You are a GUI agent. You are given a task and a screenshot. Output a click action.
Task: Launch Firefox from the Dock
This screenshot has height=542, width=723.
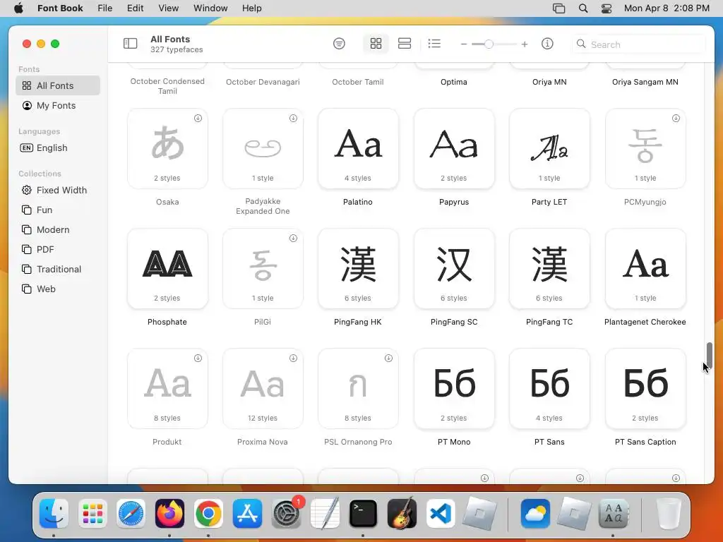[x=169, y=514]
